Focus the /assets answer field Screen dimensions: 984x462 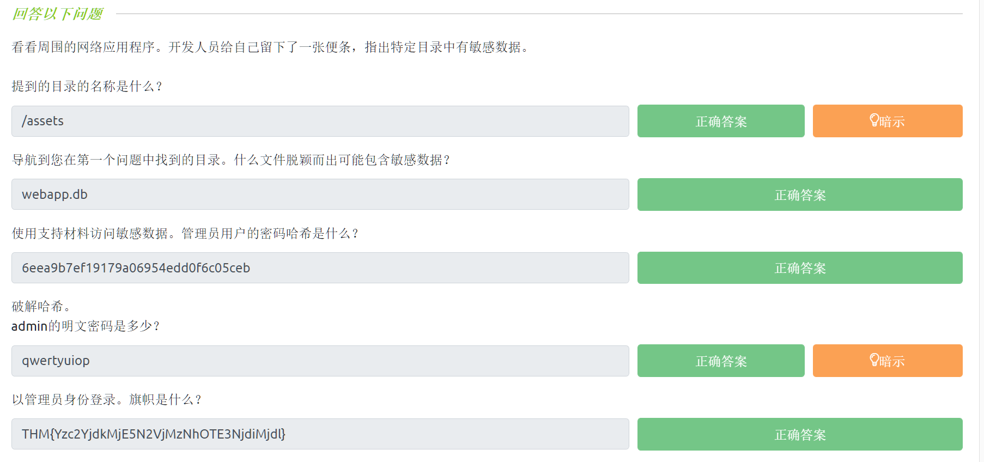pyautogui.click(x=320, y=121)
